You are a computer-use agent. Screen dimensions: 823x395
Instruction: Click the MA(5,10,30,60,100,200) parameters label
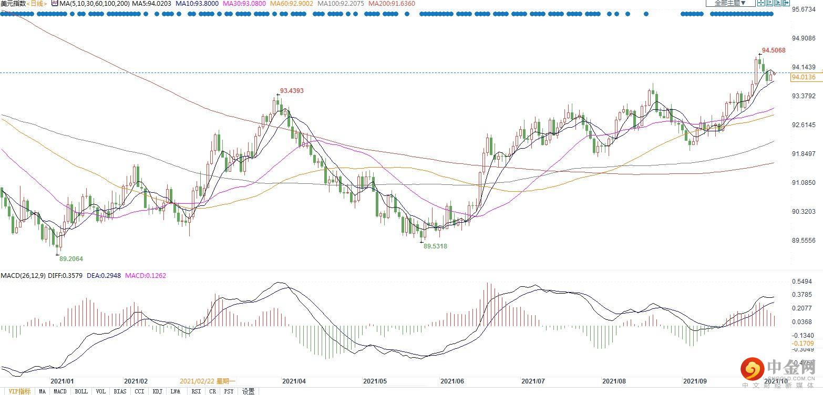(x=94, y=3)
